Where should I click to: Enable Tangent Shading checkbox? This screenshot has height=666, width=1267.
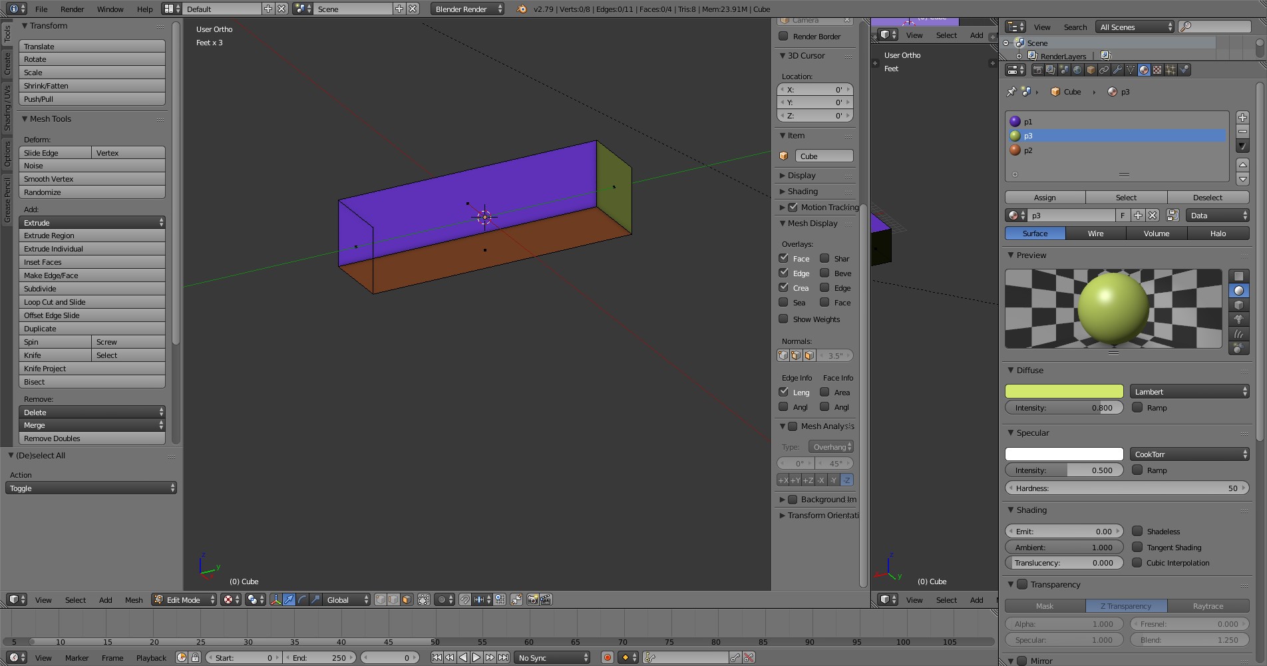(1137, 547)
